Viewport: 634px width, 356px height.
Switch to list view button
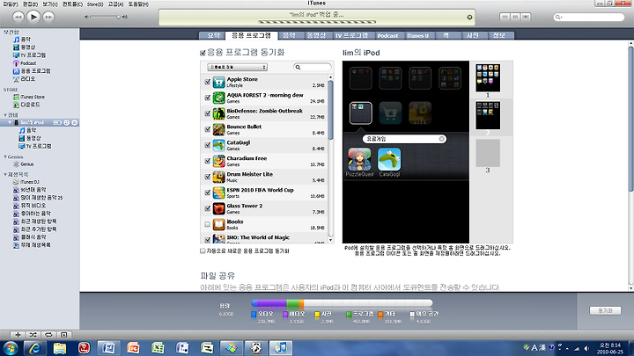(x=505, y=17)
